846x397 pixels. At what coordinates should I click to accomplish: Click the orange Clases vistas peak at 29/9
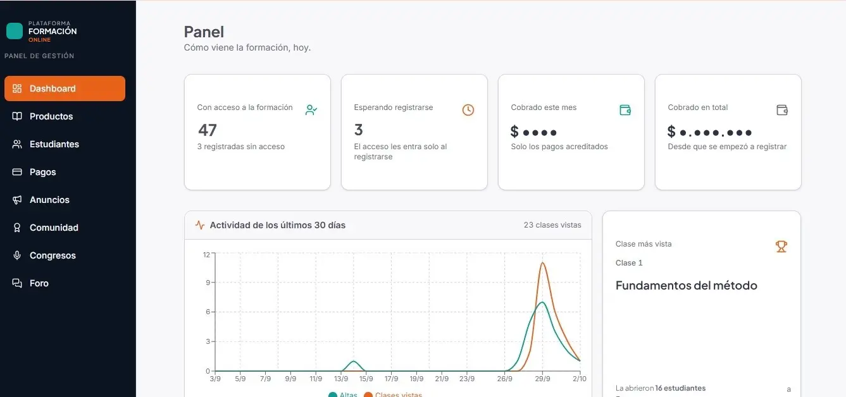coord(543,264)
